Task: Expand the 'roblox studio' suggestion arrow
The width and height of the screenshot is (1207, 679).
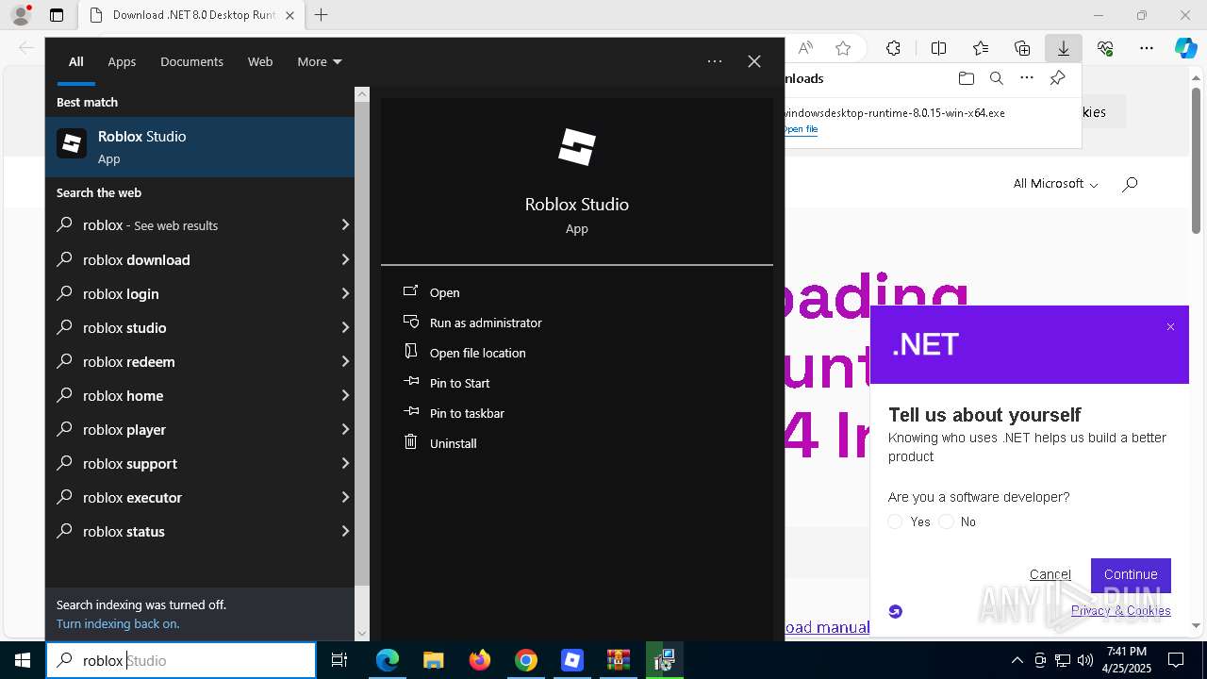Action: (345, 327)
